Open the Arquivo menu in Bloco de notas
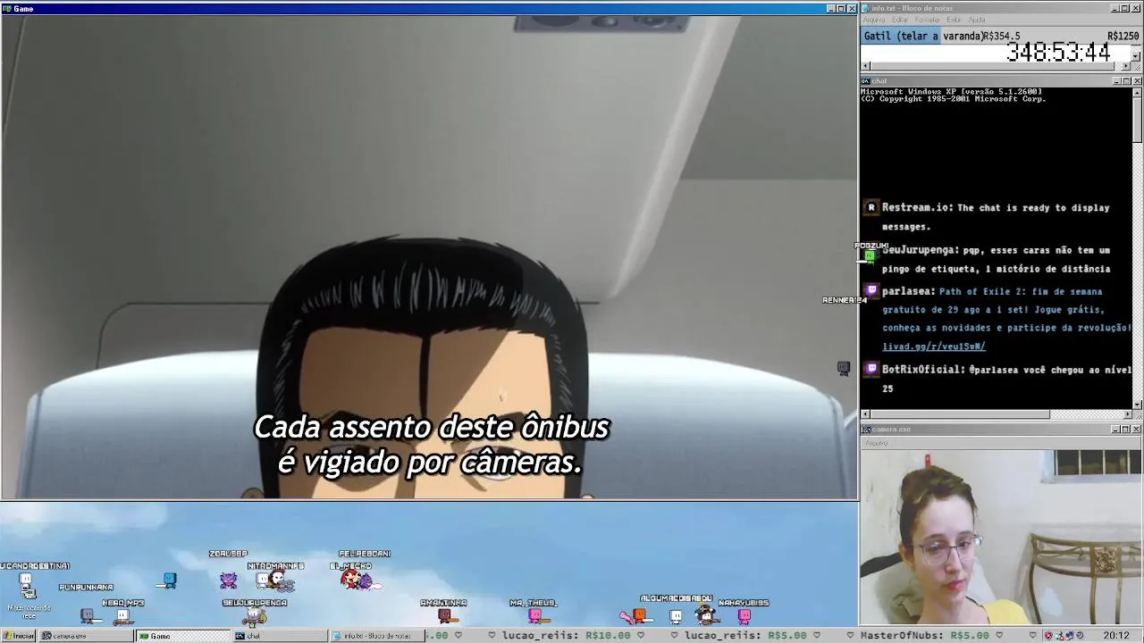This screenshot has width=1144, height=643. tap(874, 20)
